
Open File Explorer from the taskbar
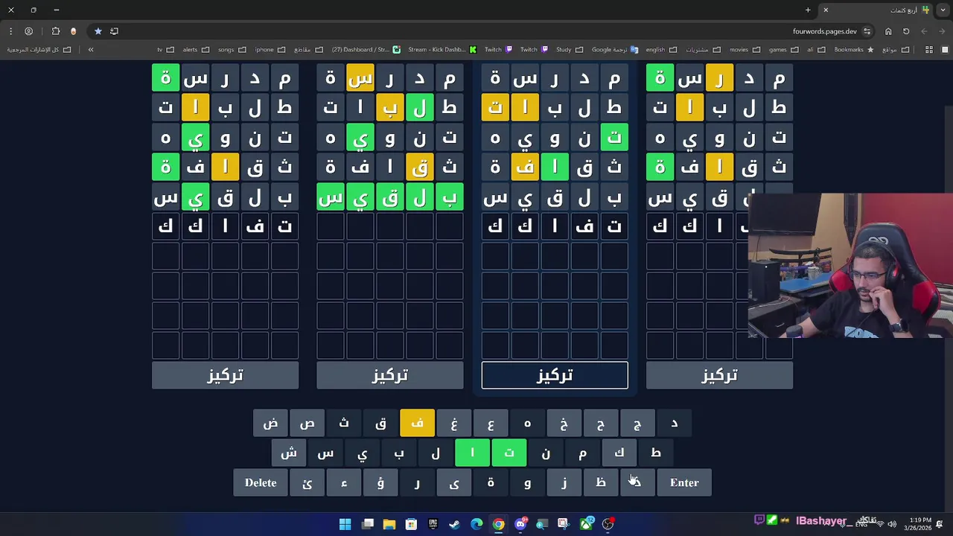click(x=389, y=524)
